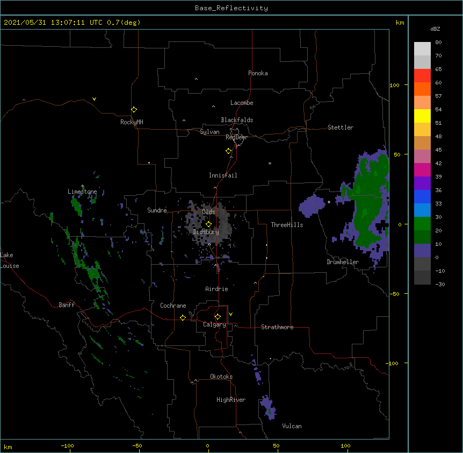Click the Limestone label
The width and height of the screenshot is (463, 453).
click(82, 192)
